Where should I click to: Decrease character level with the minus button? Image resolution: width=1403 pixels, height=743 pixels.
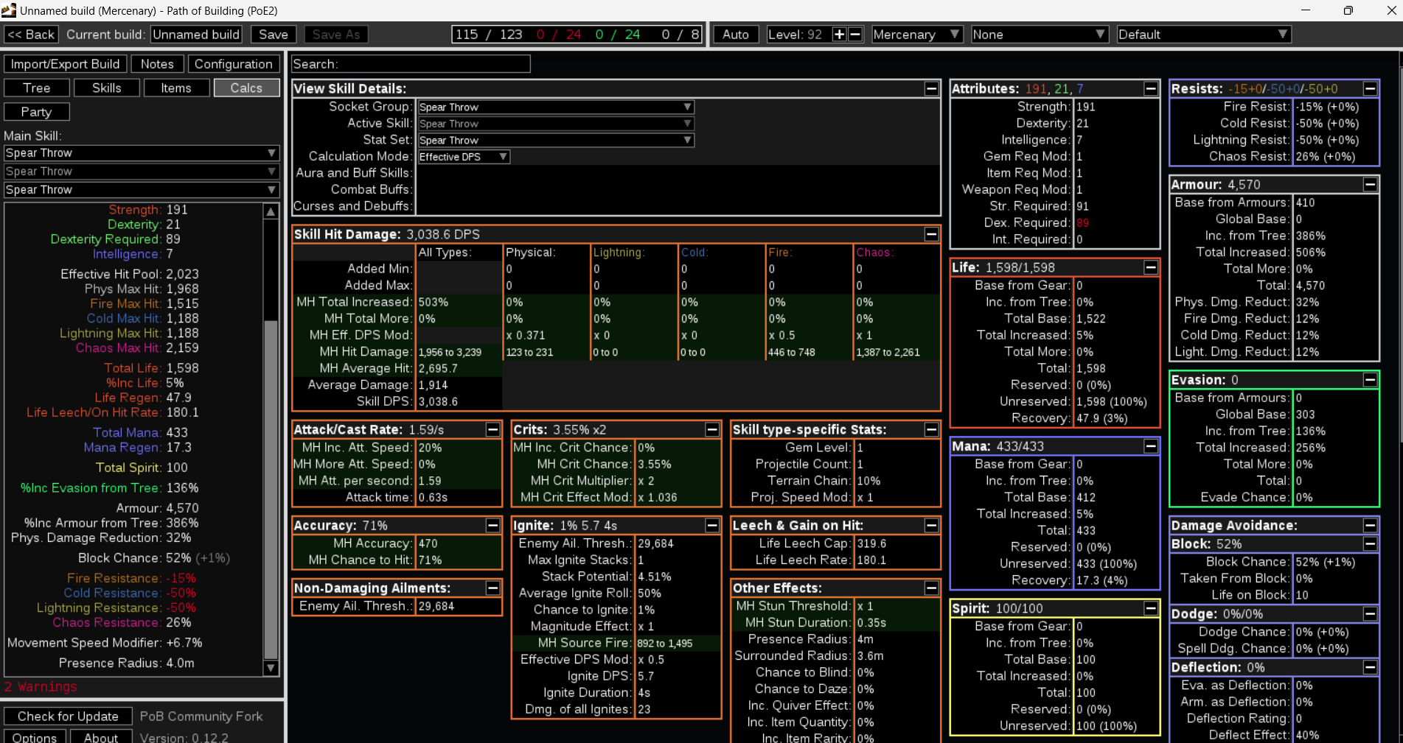click(x=855, y=35)
